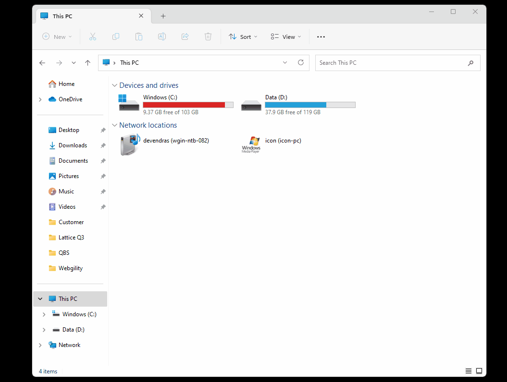Collapse the Devices and drives group
Screen dimensions: 507x382
click(114, 85)
